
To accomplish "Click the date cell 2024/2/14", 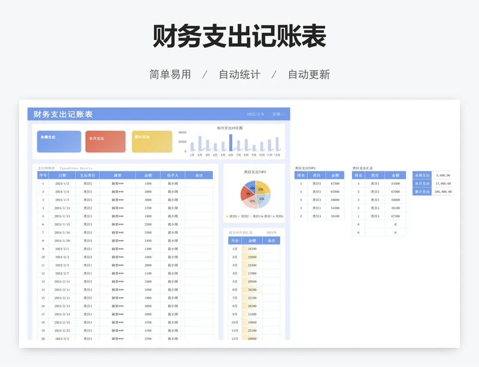I will click(x=62, y=314).
